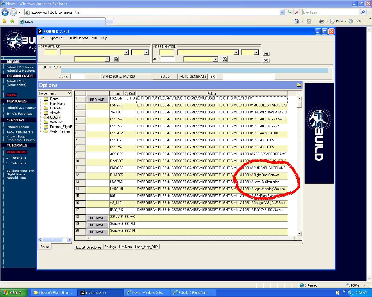372x297 pixels.
Task: Click the folder grid vertical scrollbar down arrow
Action: 299,234
